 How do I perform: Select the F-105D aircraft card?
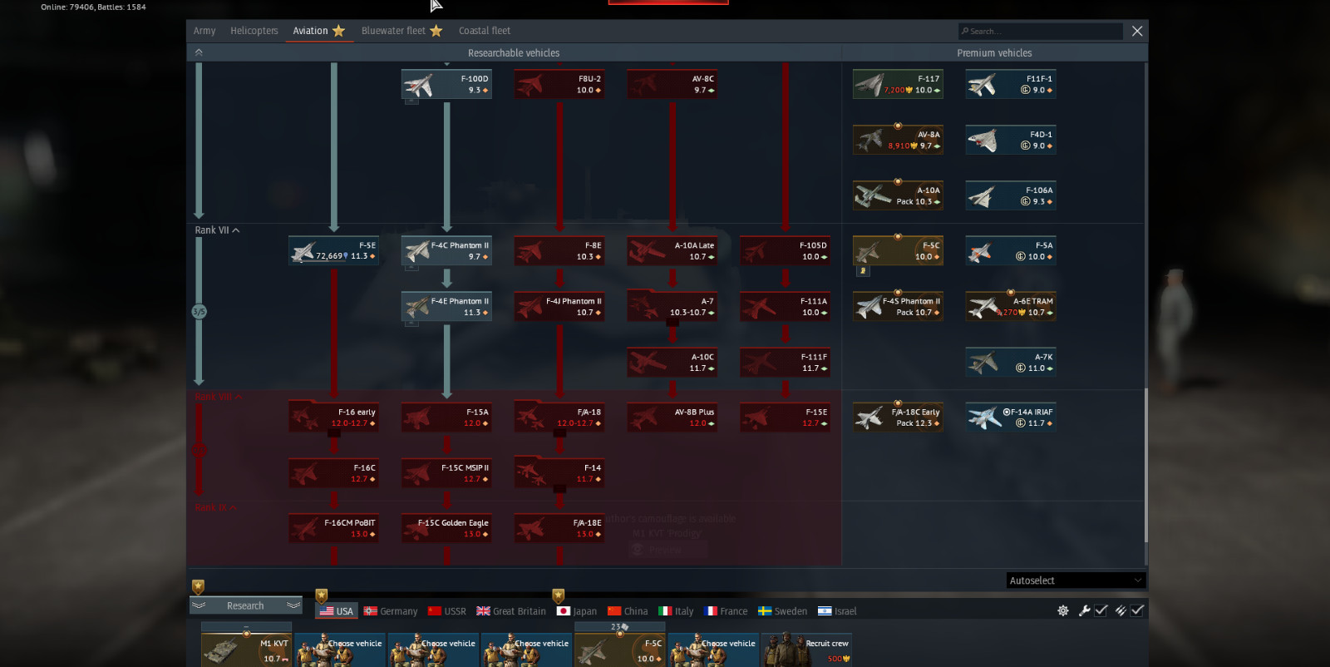click(x=786, y=250)
